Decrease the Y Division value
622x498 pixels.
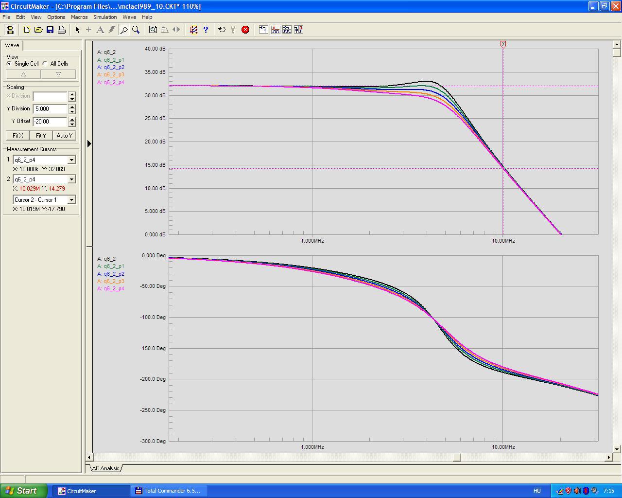click(72, 111)
